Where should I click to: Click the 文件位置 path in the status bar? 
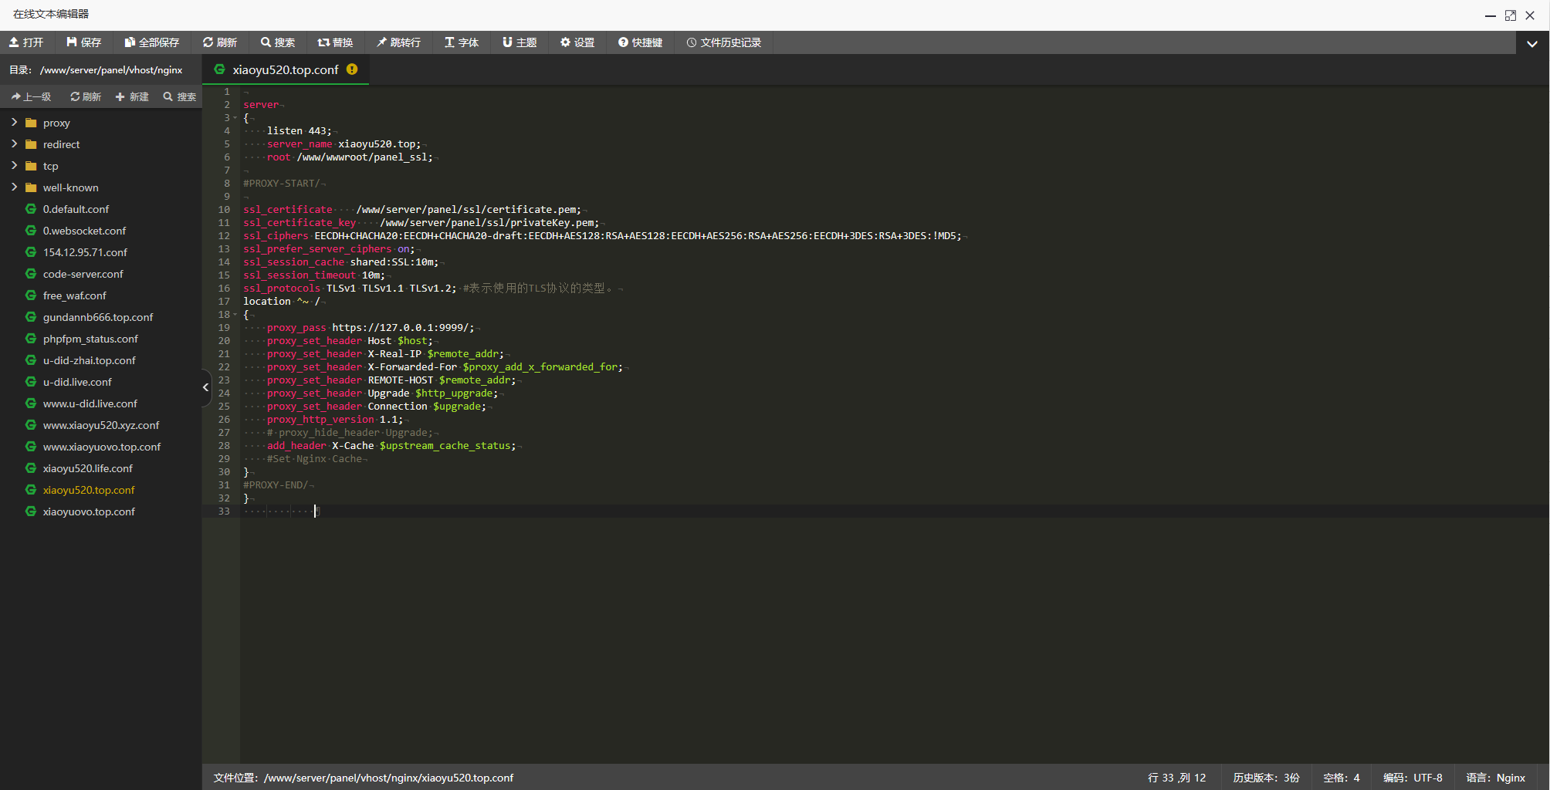tap(364, 778)
